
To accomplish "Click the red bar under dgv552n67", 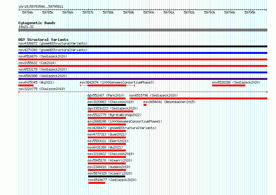I will point(106,98).
